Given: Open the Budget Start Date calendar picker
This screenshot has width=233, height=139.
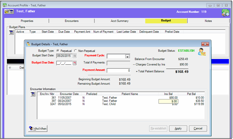Looking at the screenshot, I should click(75, 56).
